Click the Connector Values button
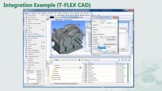 pyautogui.click(x=111, y=39)
